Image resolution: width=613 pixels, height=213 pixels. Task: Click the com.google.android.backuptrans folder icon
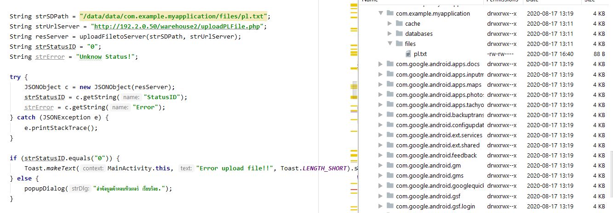pos(390,115)
